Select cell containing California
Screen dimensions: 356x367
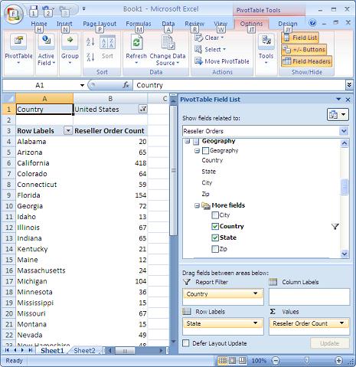tap(44, 163)
